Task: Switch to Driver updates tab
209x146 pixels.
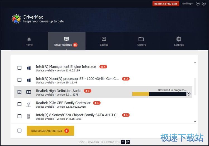Action: 67,41
